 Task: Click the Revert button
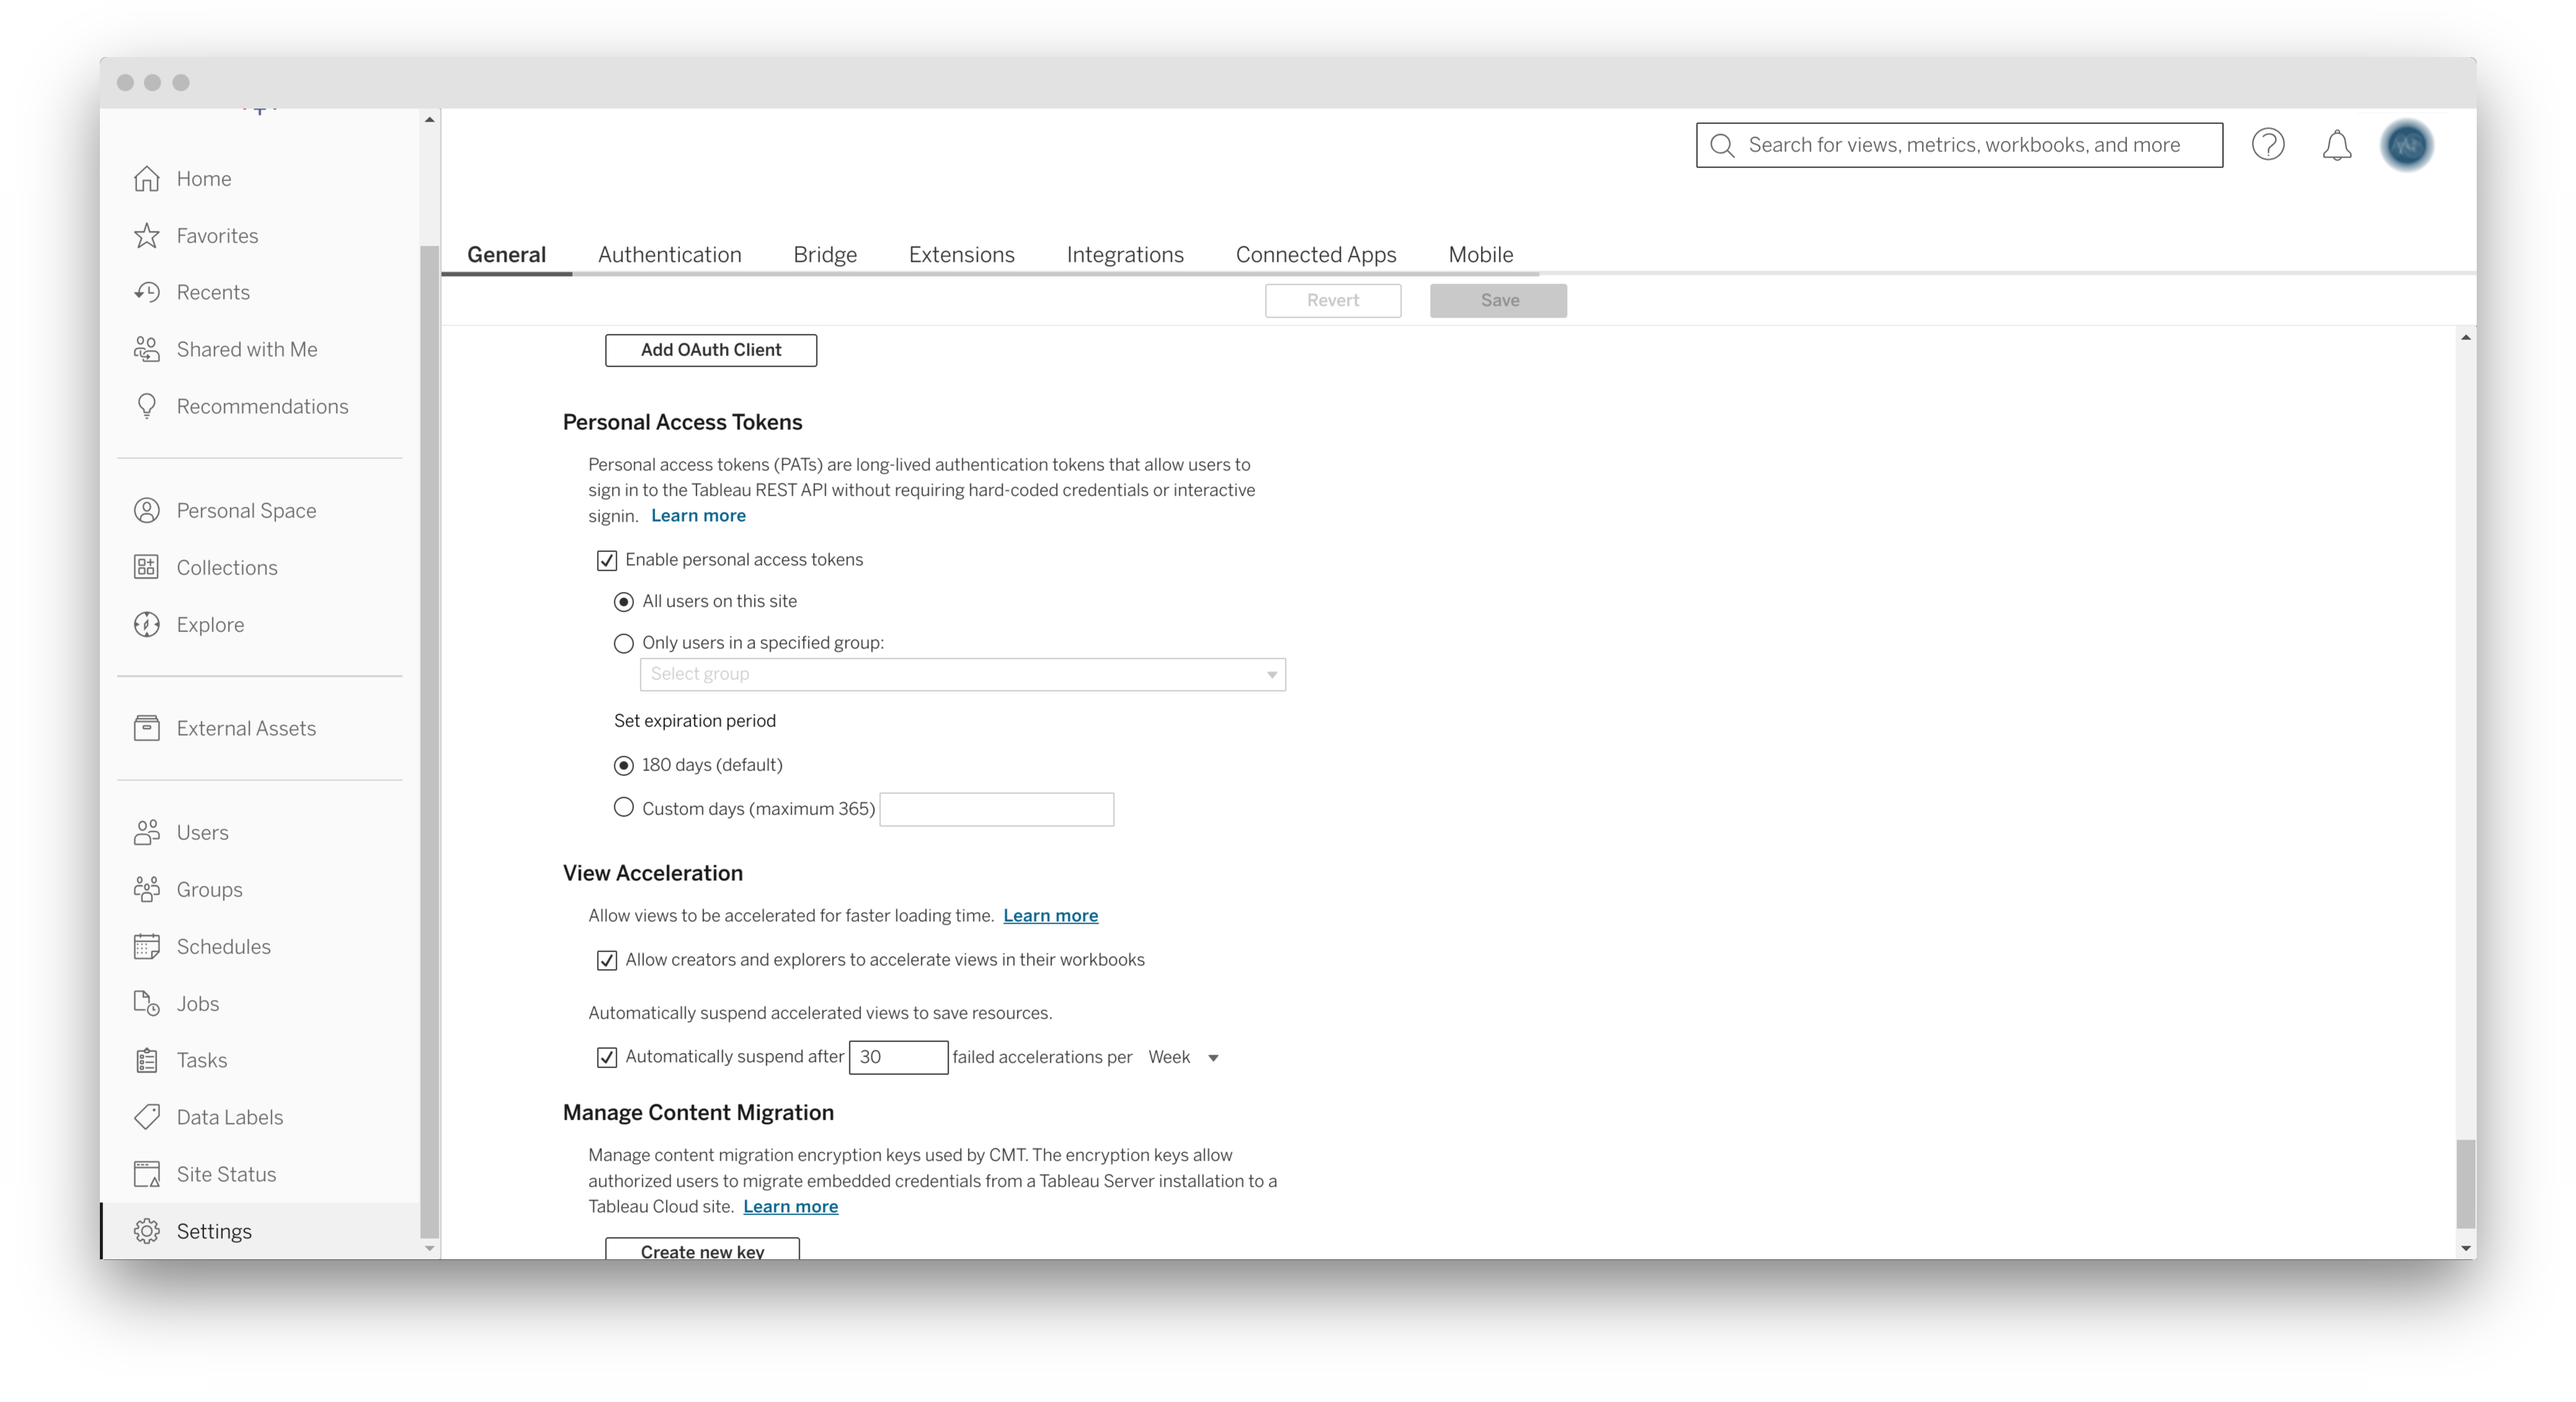coord(1333,301)
